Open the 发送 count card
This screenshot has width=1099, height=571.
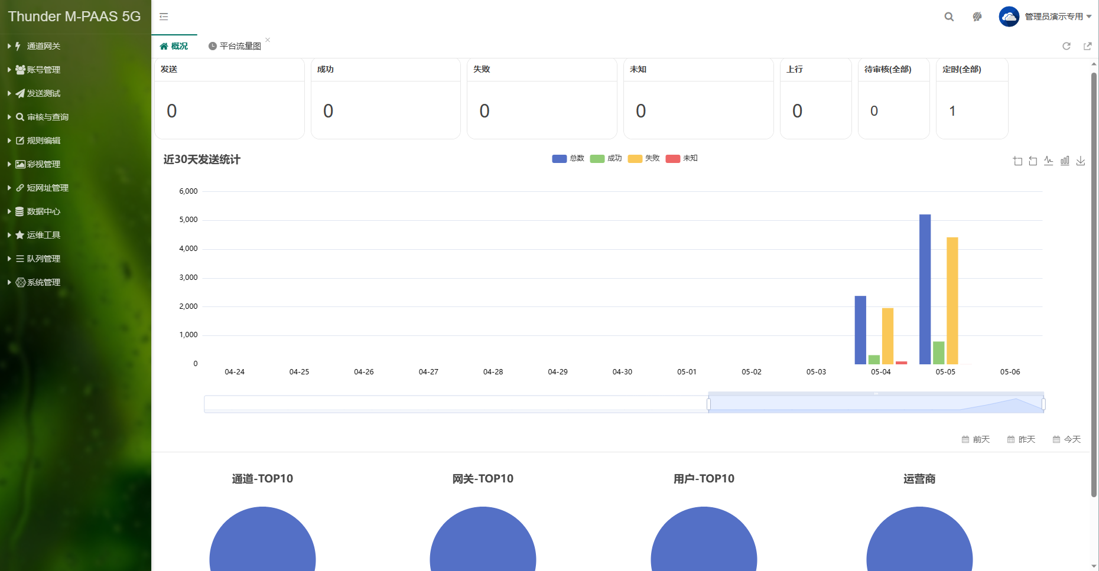pos(229,99)
